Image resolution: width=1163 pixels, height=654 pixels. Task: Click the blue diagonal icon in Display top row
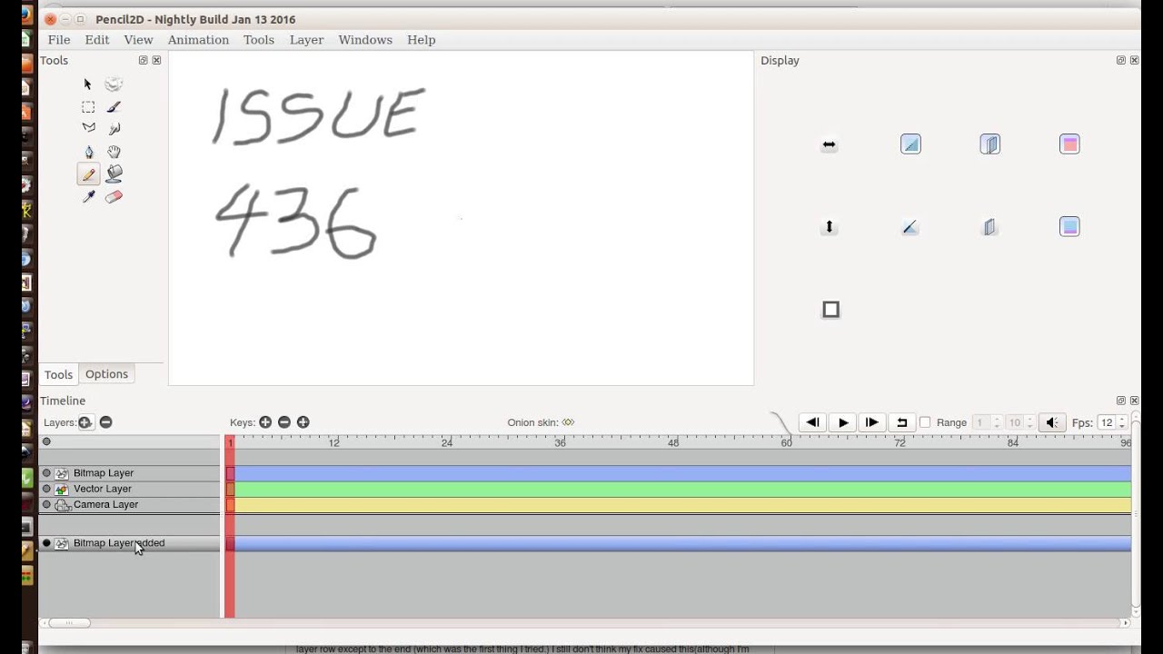[x=910, y=144]
